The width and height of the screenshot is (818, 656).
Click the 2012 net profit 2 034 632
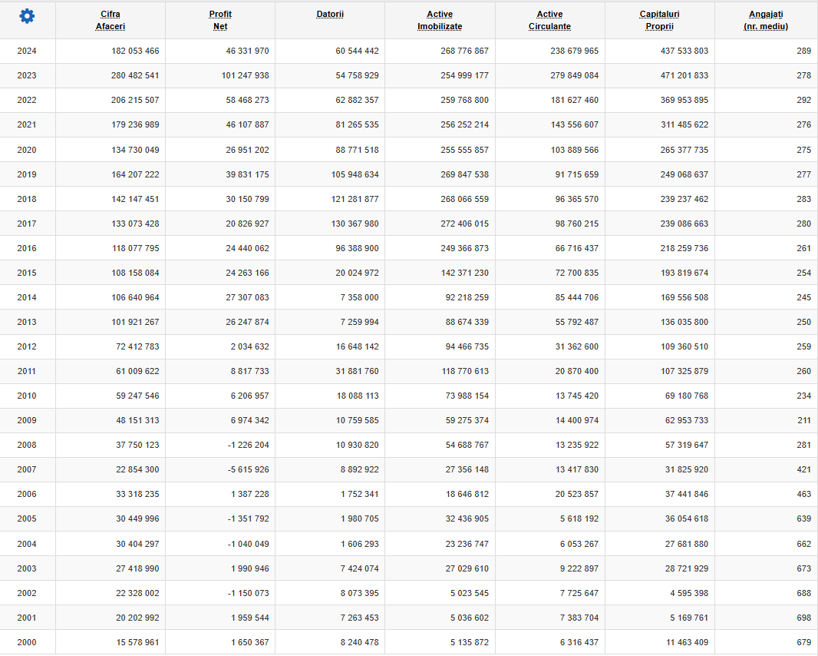pos(250,346)
